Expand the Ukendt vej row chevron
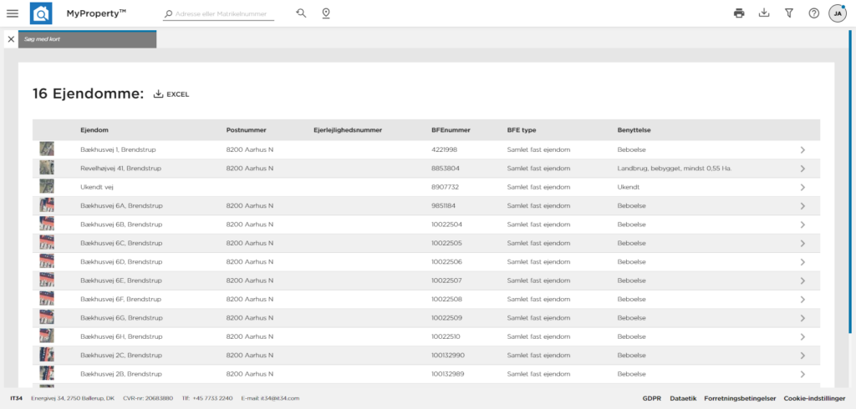Screen dimensions: 856x409 (802, 187)
